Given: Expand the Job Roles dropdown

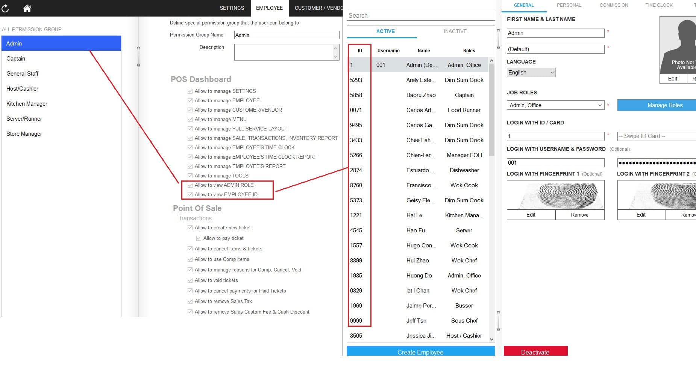Looking at the screenshot, I should tap(555, 105).
